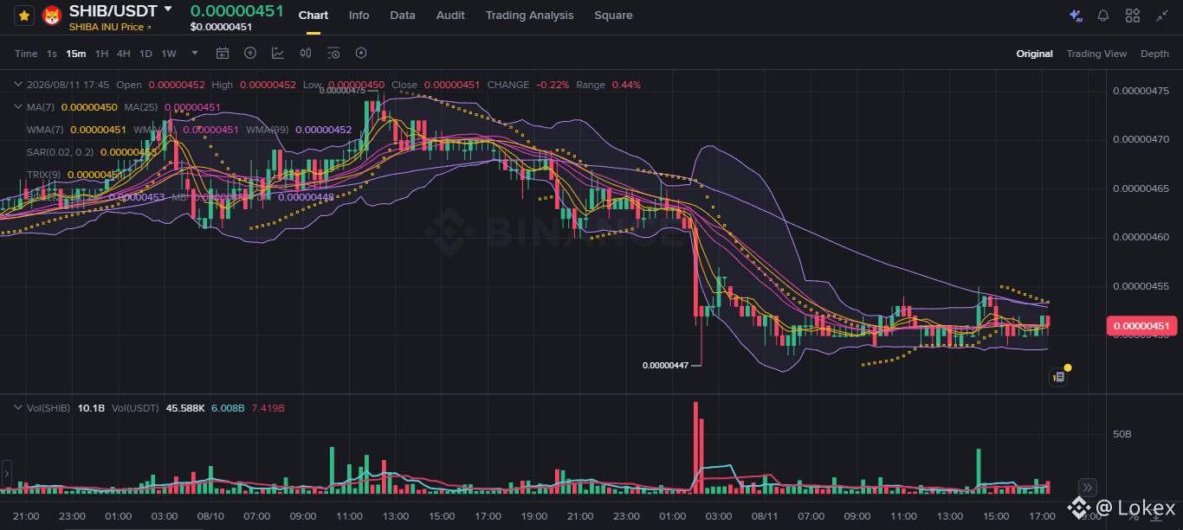Click the MA(7) indicator label
The image size is (1183, 530).
pyautogui.click(x=41, y=107)
